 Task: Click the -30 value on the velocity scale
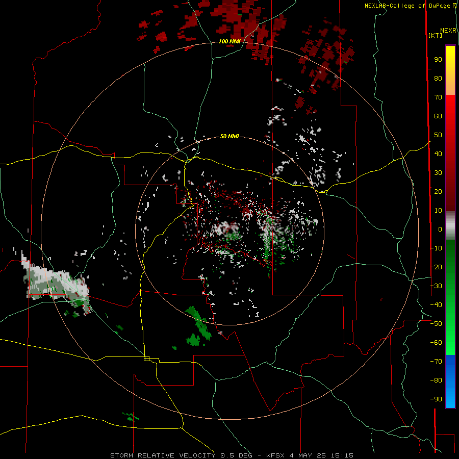[x=436, y=286]
